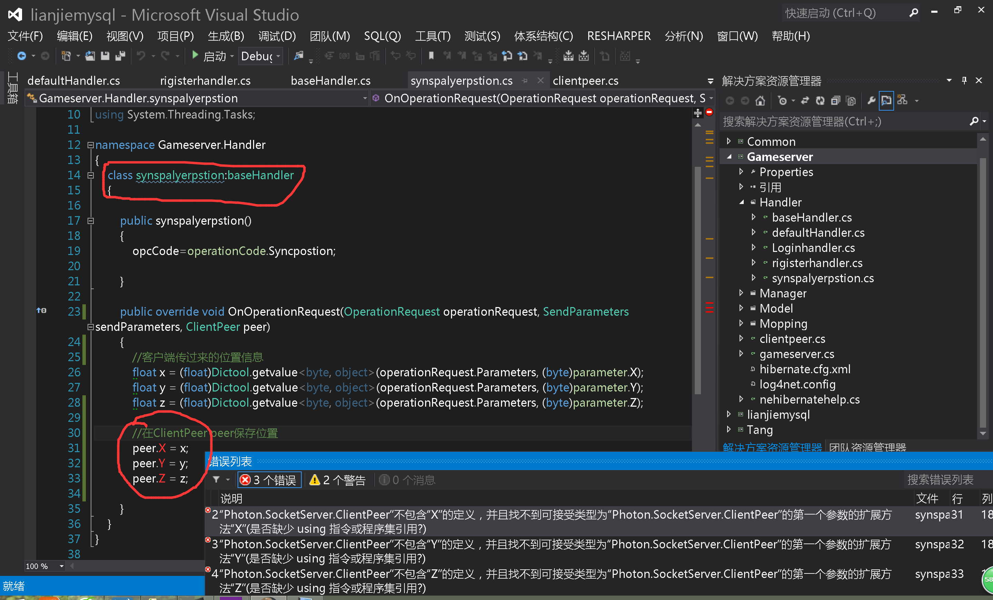This screenshot has height=600, width=993.
Task: Open the open-documents overflow dropdown arrow
Action: tap(711, 81)
